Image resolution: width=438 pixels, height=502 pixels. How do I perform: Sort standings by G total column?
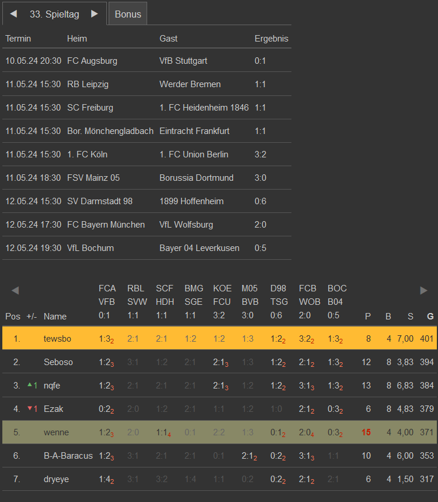[430, 317]
